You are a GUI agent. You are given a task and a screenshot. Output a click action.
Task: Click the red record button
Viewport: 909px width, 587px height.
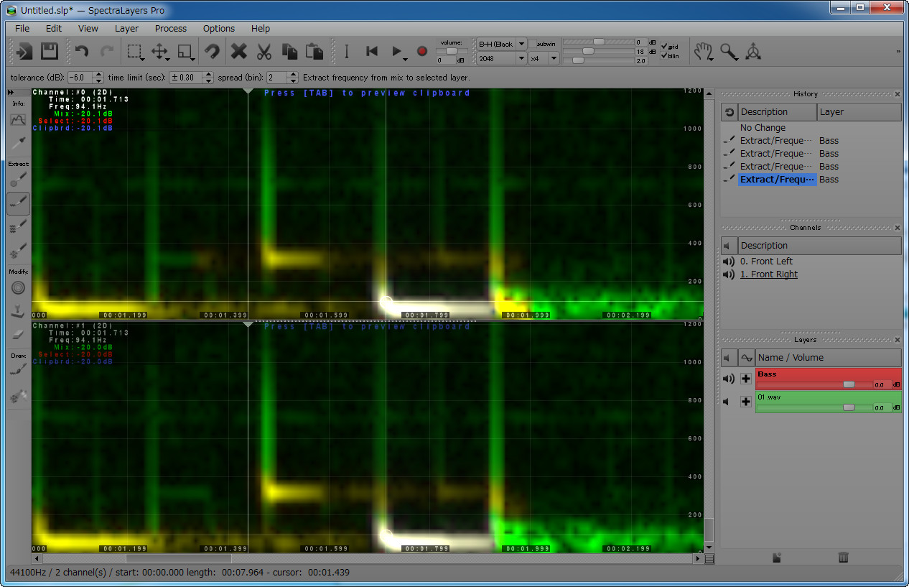pyautogui.click(x=422, y=51)
